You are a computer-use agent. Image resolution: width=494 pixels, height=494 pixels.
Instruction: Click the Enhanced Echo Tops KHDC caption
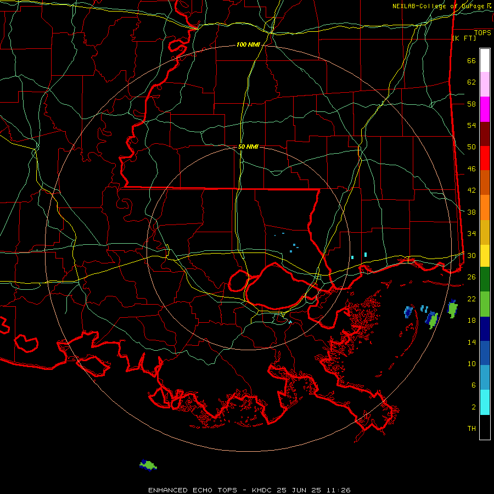tap(249, 490)
